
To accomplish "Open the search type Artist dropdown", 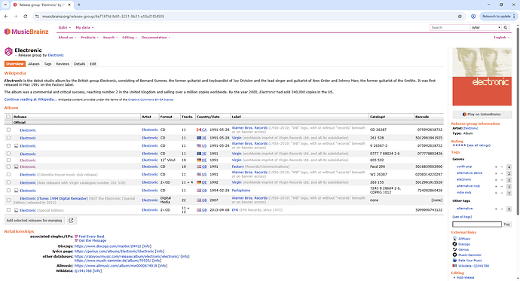I will coord(486,28).
